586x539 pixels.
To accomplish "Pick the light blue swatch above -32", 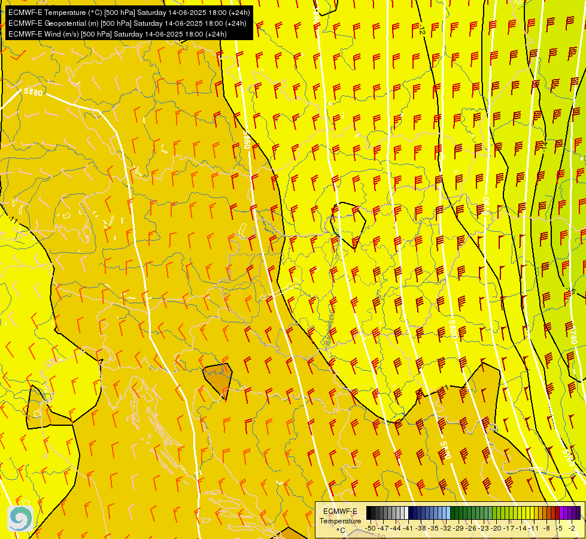I will pos(448,513).
